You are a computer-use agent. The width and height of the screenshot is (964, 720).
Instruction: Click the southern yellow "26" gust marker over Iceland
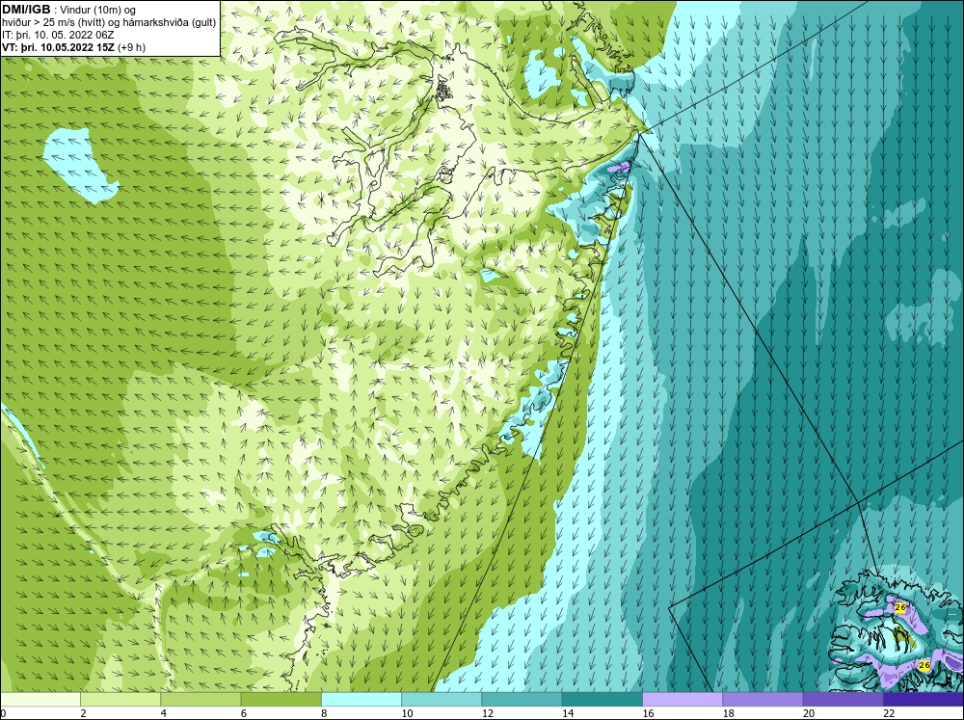tap(924, 665)
